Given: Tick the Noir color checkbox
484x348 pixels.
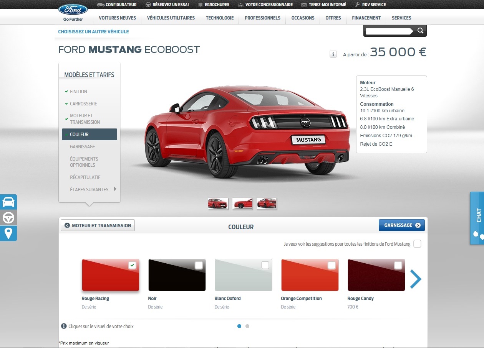Looking at the screenshot, I should click(x=199, y=265).
